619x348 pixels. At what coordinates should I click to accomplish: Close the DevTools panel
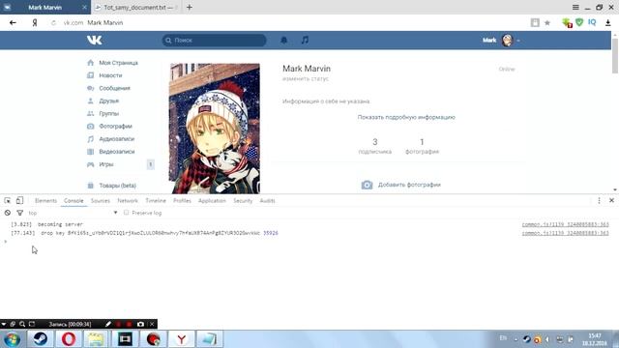611,200
